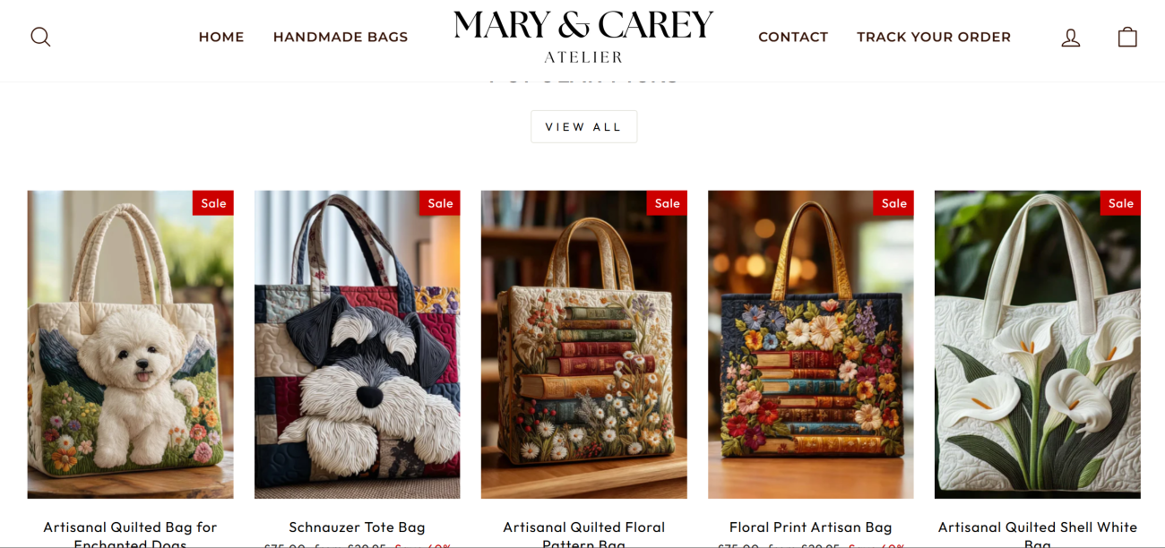Click the View All button
1165x548 pixels.
tap(584, 127)
